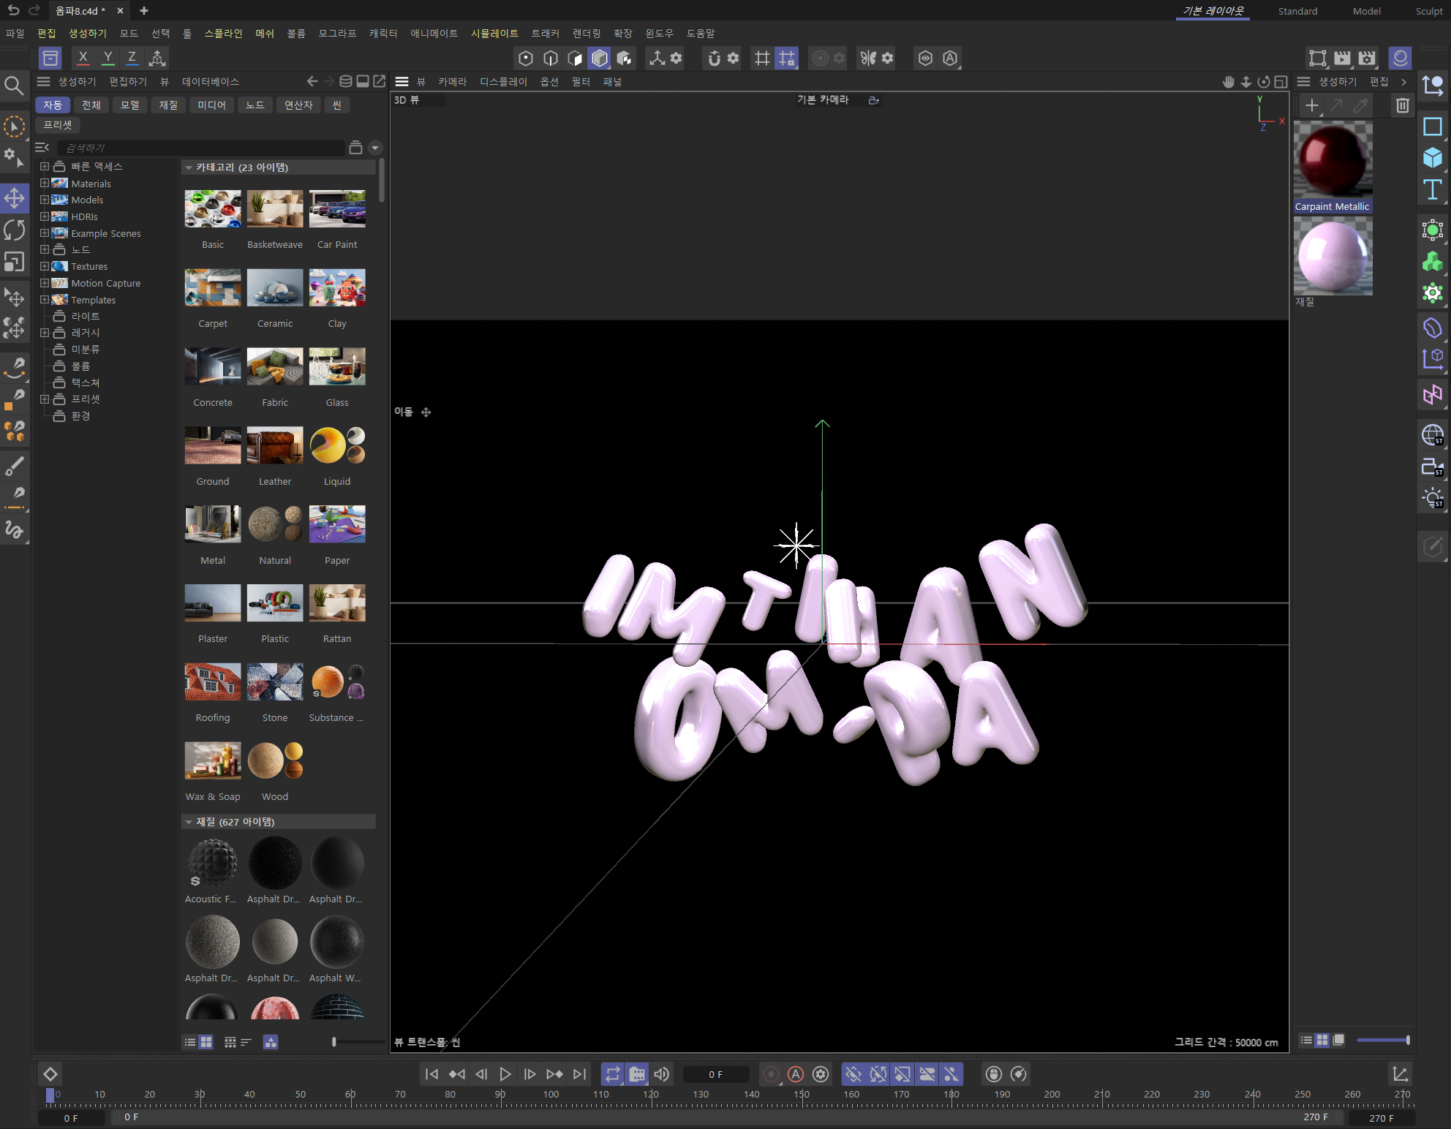Expand the Textures tree node
The image size is (1451, 1129).
(45, 266)
